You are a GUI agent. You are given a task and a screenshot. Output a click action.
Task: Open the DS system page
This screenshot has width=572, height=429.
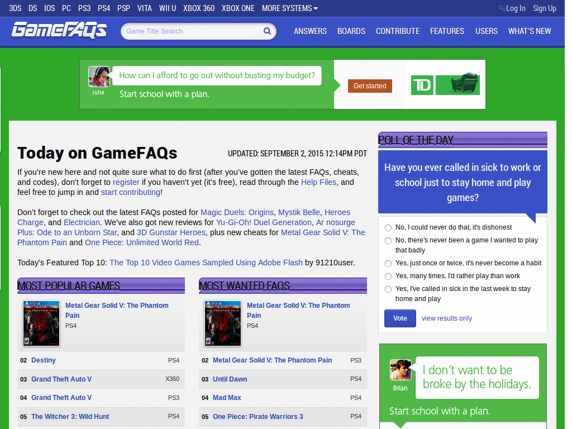pos(33,8)
